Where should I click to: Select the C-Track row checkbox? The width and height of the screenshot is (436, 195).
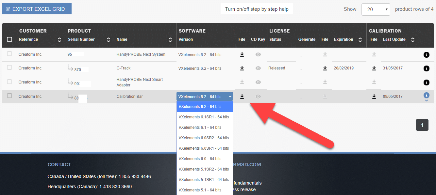point(9,67)
